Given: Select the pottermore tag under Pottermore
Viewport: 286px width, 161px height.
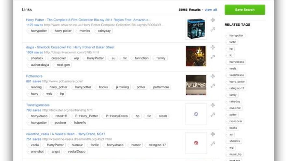Looking at the screenshot, I should pyautogui.click(x=160, y=87).
